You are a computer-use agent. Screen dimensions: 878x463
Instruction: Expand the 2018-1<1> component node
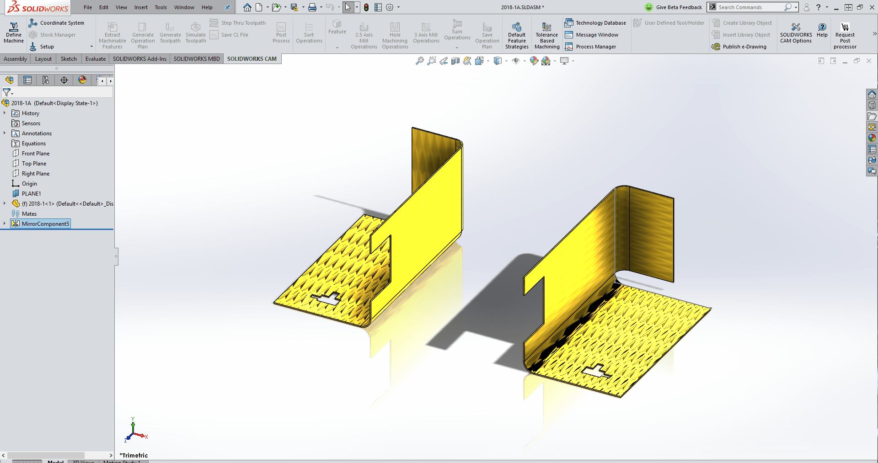point(5,203)
